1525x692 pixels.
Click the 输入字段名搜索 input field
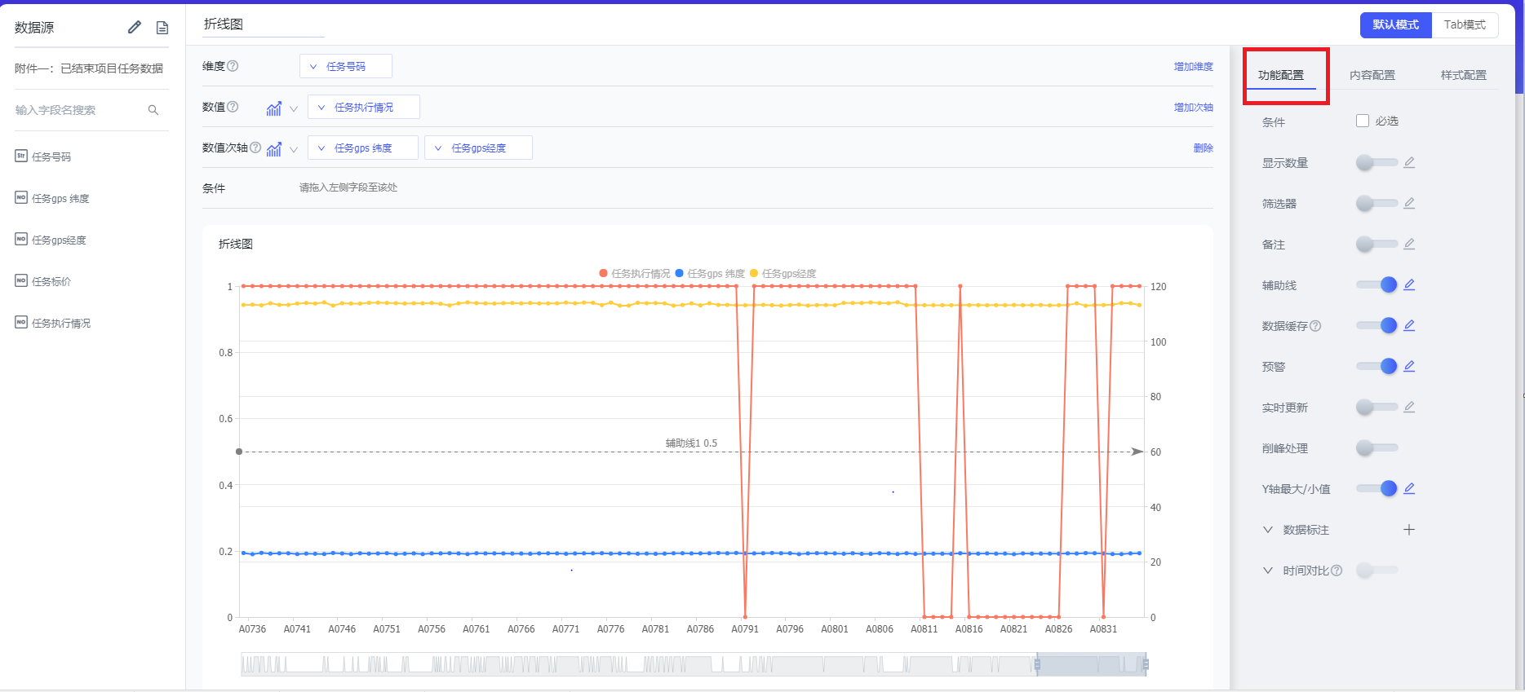coord(78,110)
